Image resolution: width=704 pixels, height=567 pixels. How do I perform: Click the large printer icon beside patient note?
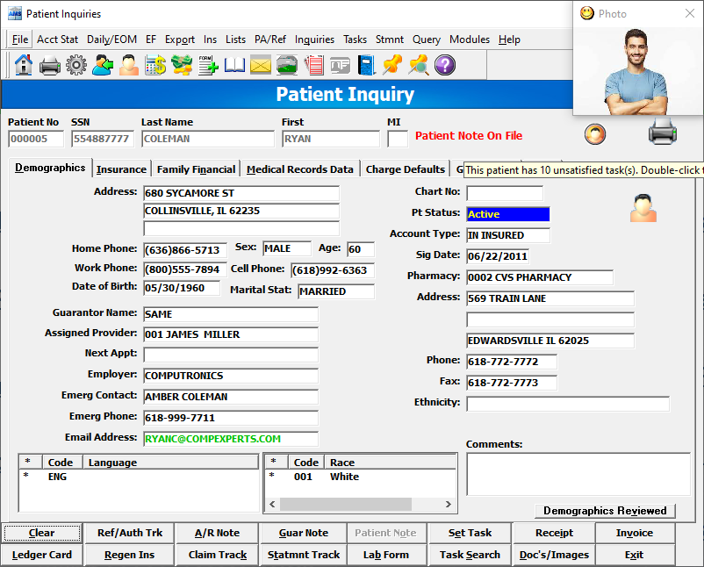click(662, 132)
